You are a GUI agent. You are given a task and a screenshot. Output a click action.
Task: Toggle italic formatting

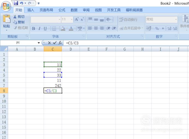(x=39, y=29)
